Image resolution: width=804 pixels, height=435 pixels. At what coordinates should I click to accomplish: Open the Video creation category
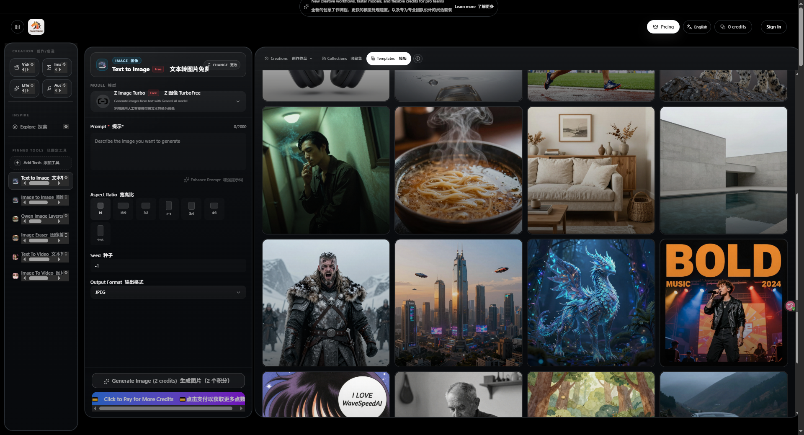coord(24,67)
